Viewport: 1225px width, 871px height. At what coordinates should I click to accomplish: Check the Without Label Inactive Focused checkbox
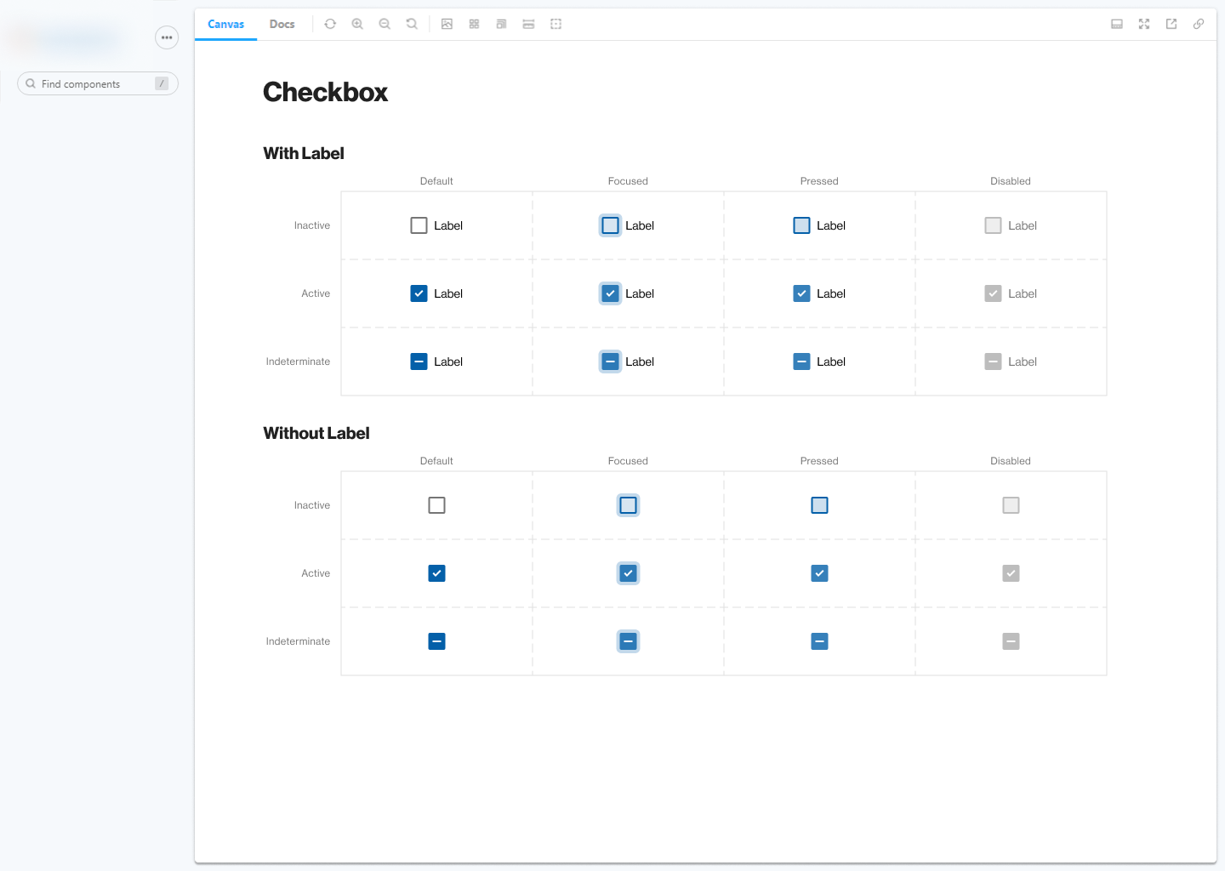(628, 505)
